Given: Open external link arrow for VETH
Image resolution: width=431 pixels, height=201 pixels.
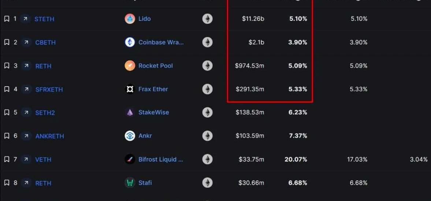Looking at the screenshot, I should (x=26, y=159).
